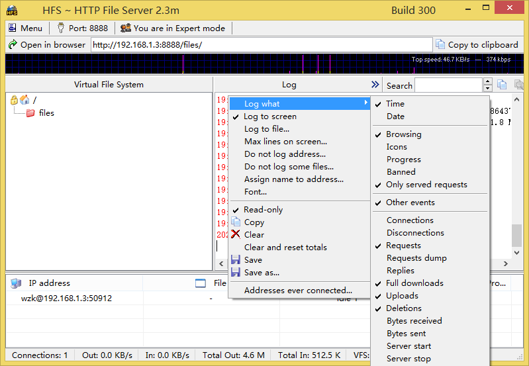The width and height of the screenshot is (529, 366).
Task: Enable Date logging option
Action: click(x=430, y=116)
